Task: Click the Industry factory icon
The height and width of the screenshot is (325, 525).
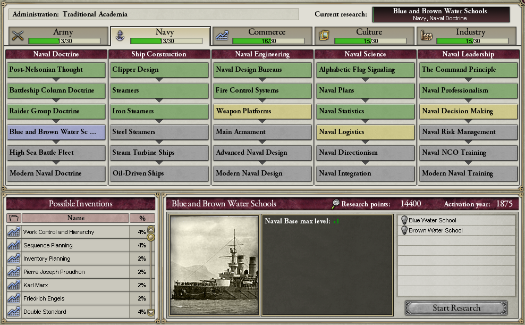Action: click(426, 36)
